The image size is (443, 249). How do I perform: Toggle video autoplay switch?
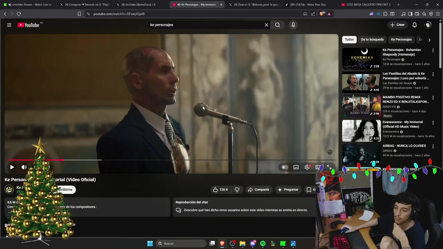pyautogui.click(x=284, y=167)
